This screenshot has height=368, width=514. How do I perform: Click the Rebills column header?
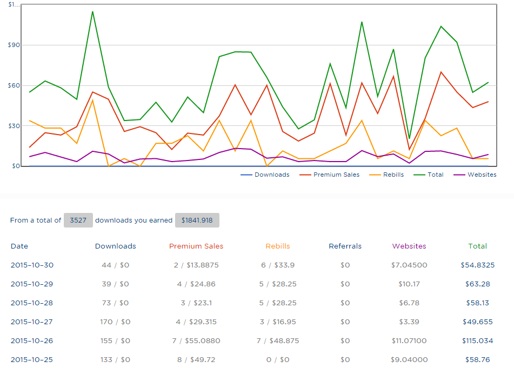278,246
